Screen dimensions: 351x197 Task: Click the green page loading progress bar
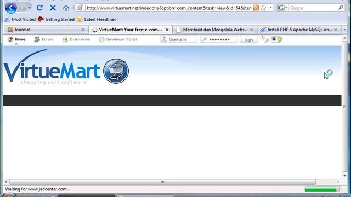322,189
